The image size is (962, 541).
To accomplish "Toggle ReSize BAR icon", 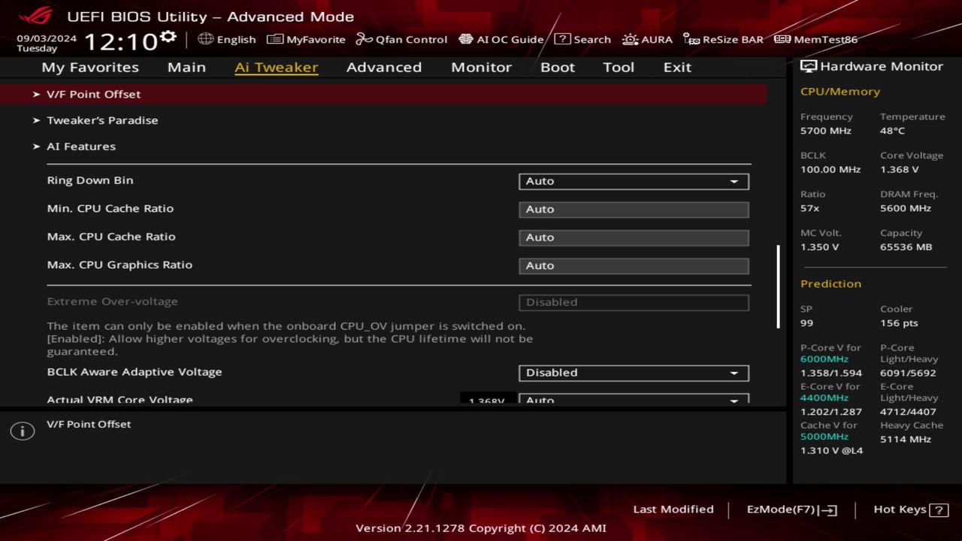I will [691, 39].
